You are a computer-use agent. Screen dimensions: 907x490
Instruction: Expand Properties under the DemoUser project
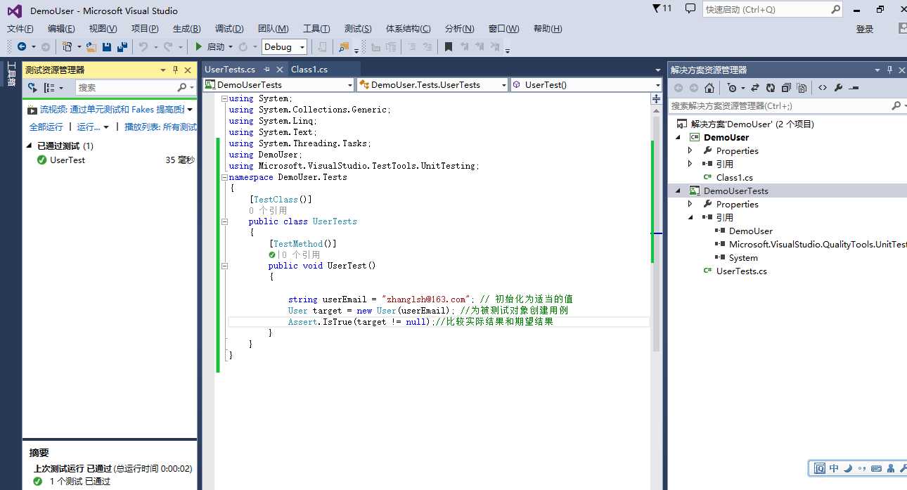[x=690, y=150]
